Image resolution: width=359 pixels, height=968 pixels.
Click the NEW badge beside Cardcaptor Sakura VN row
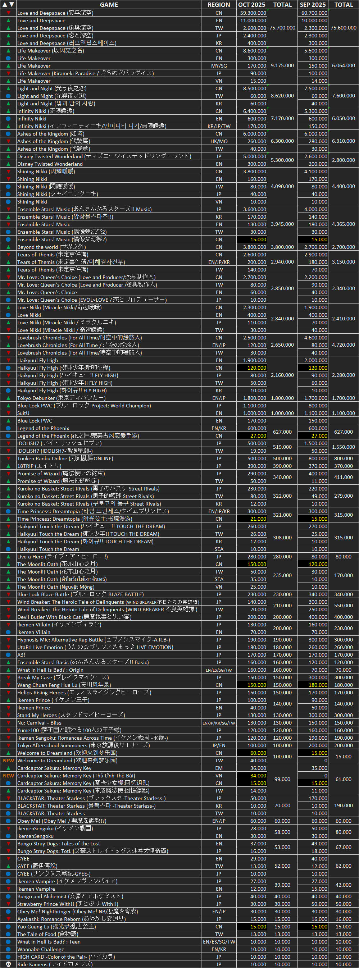click(x=8, y=776)
